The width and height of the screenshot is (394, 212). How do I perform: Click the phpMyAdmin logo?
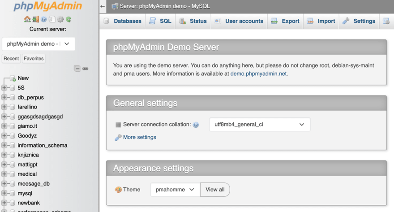tap(48, 6)
